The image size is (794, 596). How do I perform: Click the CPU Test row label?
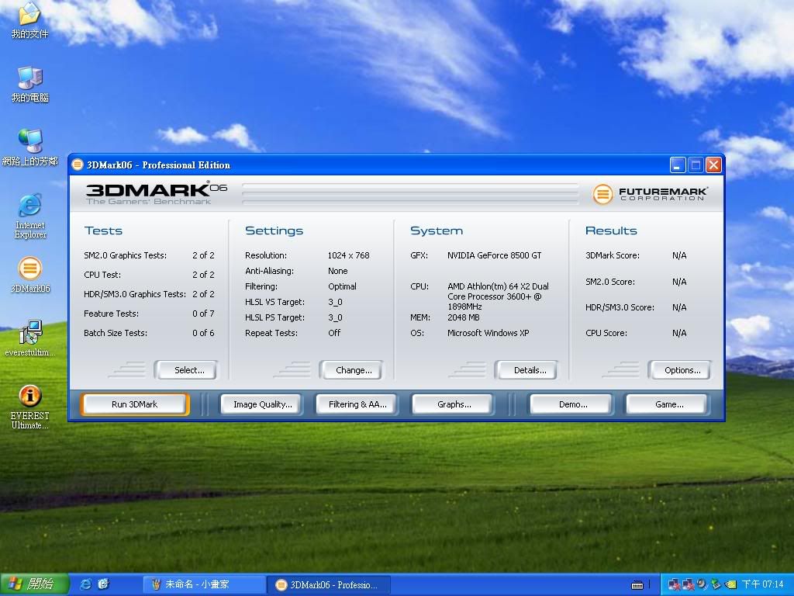(x=102, y=275)
